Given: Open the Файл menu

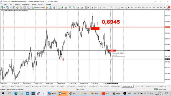Looking at the screenshot, I should coord(5,5).
